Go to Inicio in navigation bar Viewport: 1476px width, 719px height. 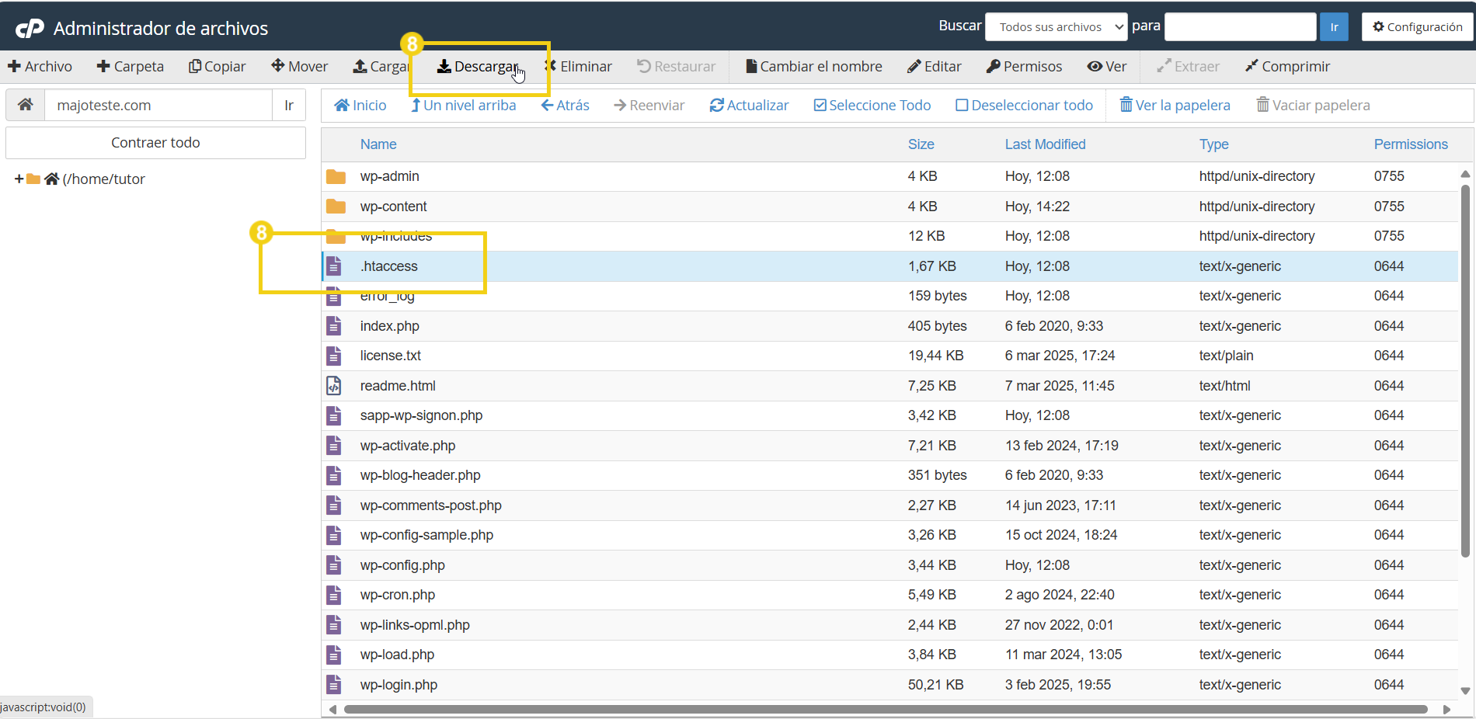coord(360,106)
